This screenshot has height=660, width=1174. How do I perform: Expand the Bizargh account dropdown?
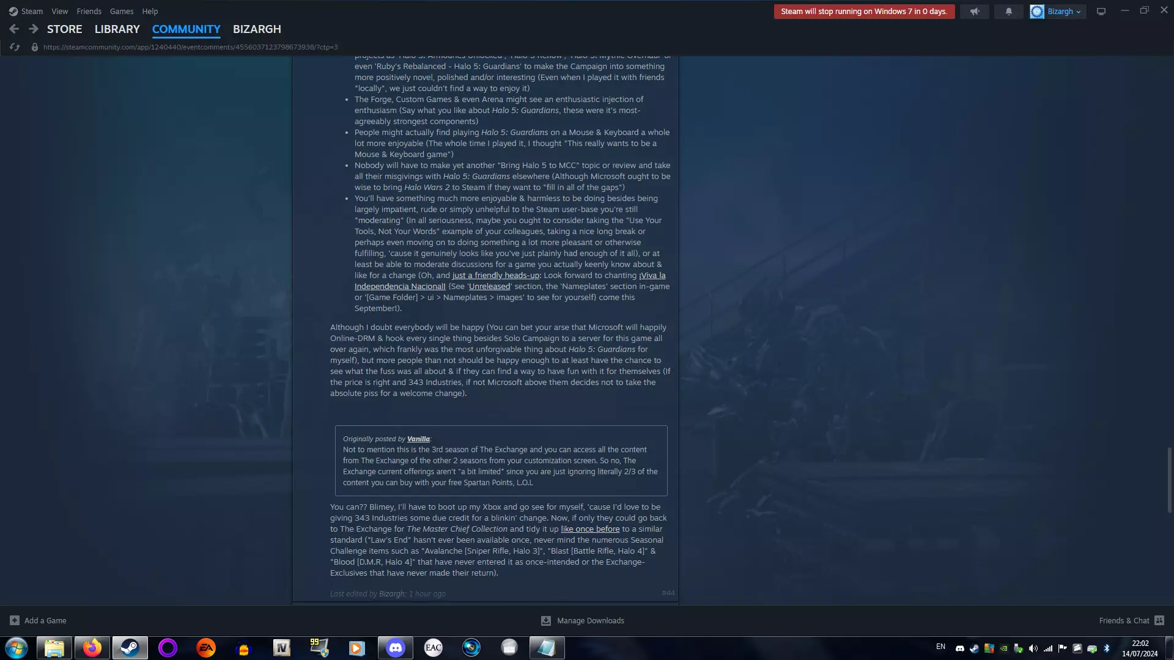point(1058,12)
